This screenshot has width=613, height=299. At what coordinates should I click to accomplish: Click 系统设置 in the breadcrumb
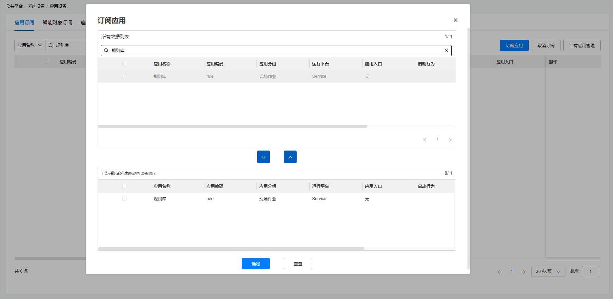pyautogui.click(x=36, y=6)
